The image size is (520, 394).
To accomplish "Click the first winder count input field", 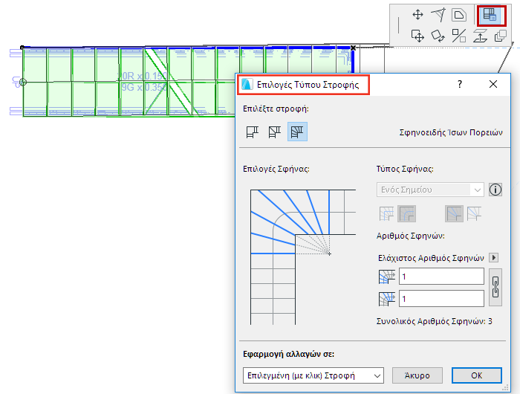I will click(441, 276).
